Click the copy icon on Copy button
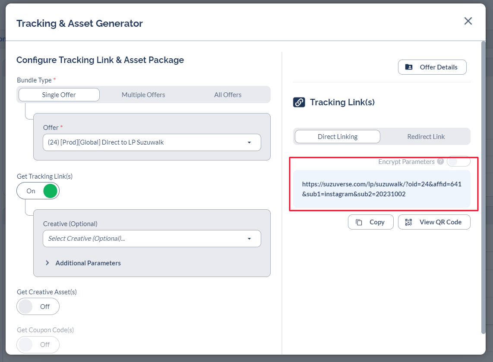The height and width of the screenshot is (362, 493). coord(359,222)
